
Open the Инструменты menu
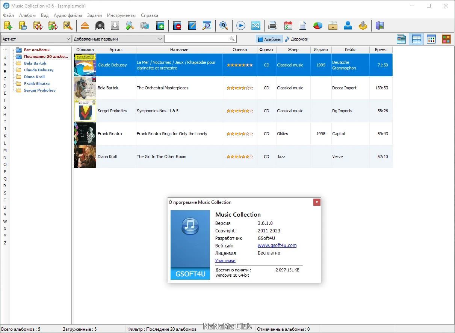(x=121, y=15)
